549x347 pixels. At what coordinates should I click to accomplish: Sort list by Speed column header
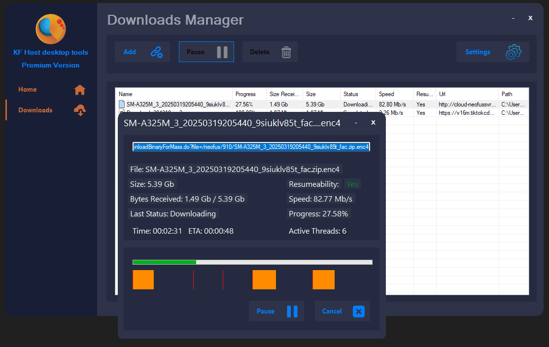[x=386, y=94]
